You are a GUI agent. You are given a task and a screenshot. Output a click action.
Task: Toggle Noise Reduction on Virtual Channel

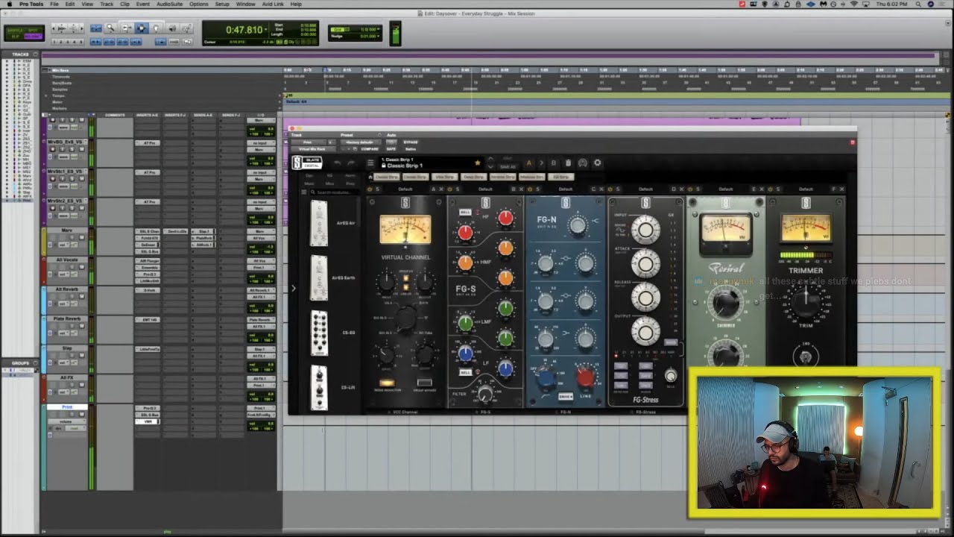point(386,383)
